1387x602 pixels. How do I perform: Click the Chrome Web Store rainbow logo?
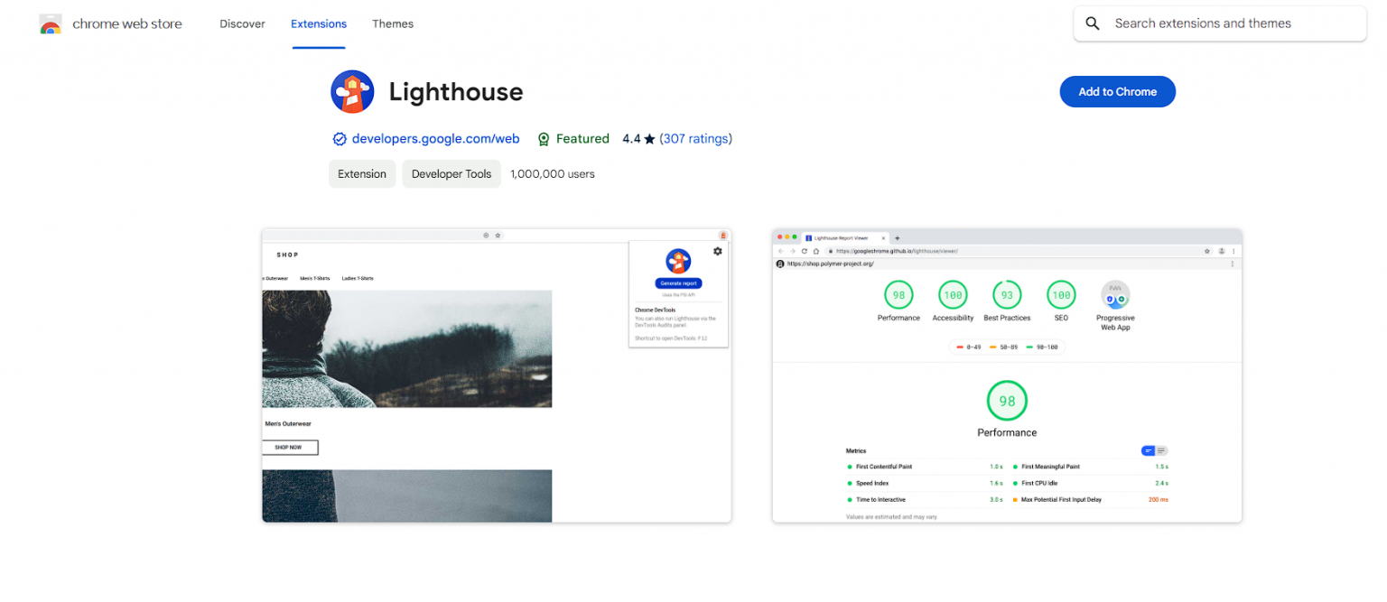click(x=51, y=24)
